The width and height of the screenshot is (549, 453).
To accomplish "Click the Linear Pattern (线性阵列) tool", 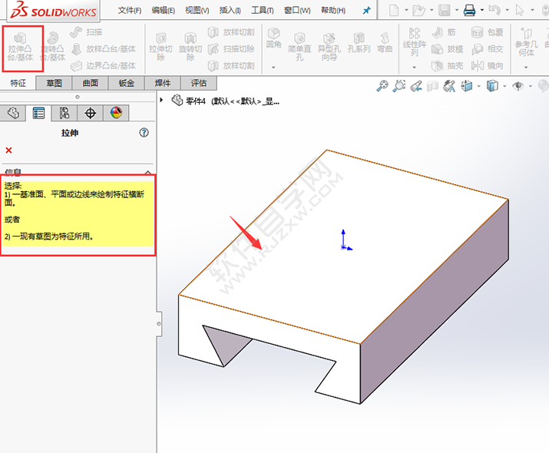I will pyautogui.click(x=414, y=42).
